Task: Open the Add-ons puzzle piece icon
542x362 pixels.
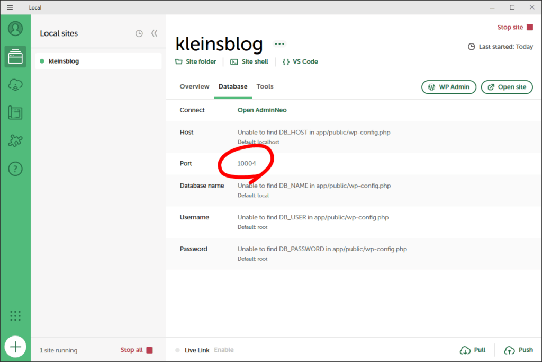Action: 15,141
